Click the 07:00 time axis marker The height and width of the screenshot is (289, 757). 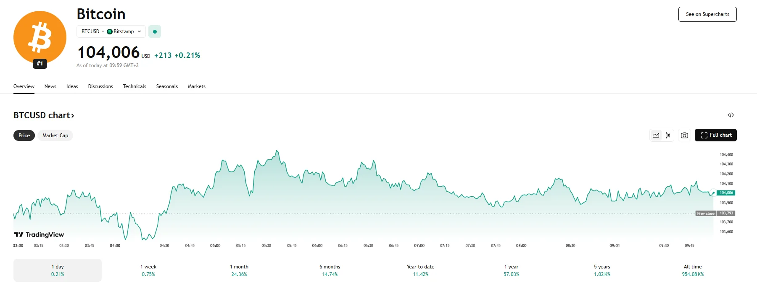point(419,245)
